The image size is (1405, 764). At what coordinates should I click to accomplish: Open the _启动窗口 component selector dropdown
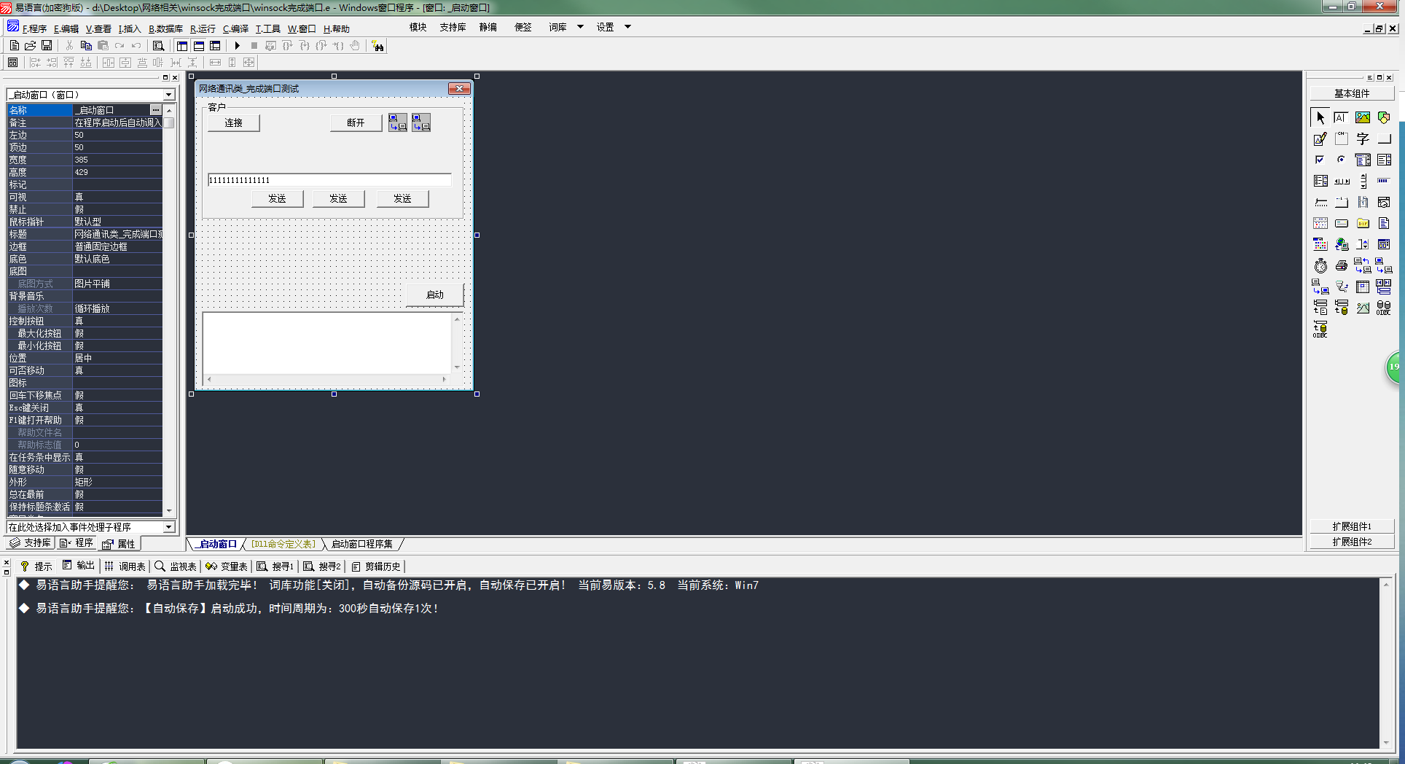pos(168,95)
